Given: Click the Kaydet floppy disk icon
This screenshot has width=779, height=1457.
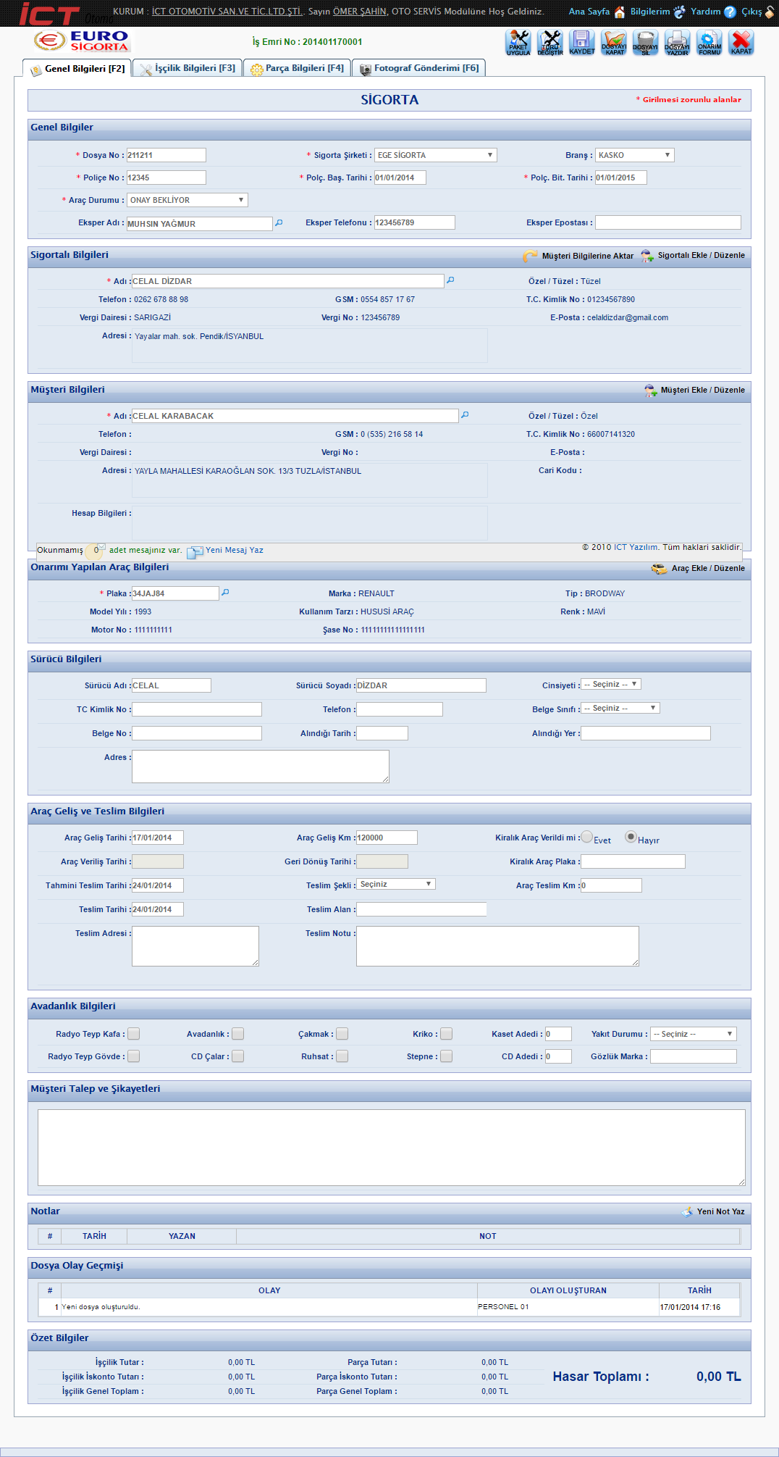Looking at the screenshot, I should [x=581, y=43].
